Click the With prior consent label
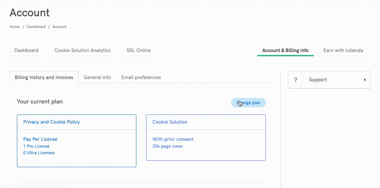 [173, 139]
